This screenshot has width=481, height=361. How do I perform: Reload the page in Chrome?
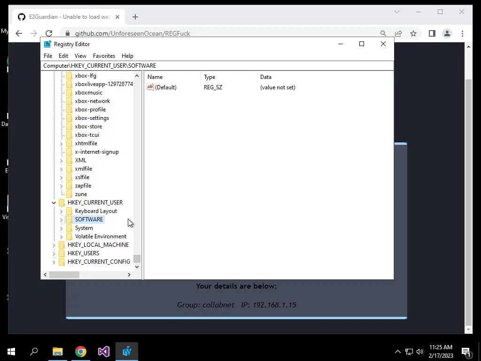click(x=49, y=33)
